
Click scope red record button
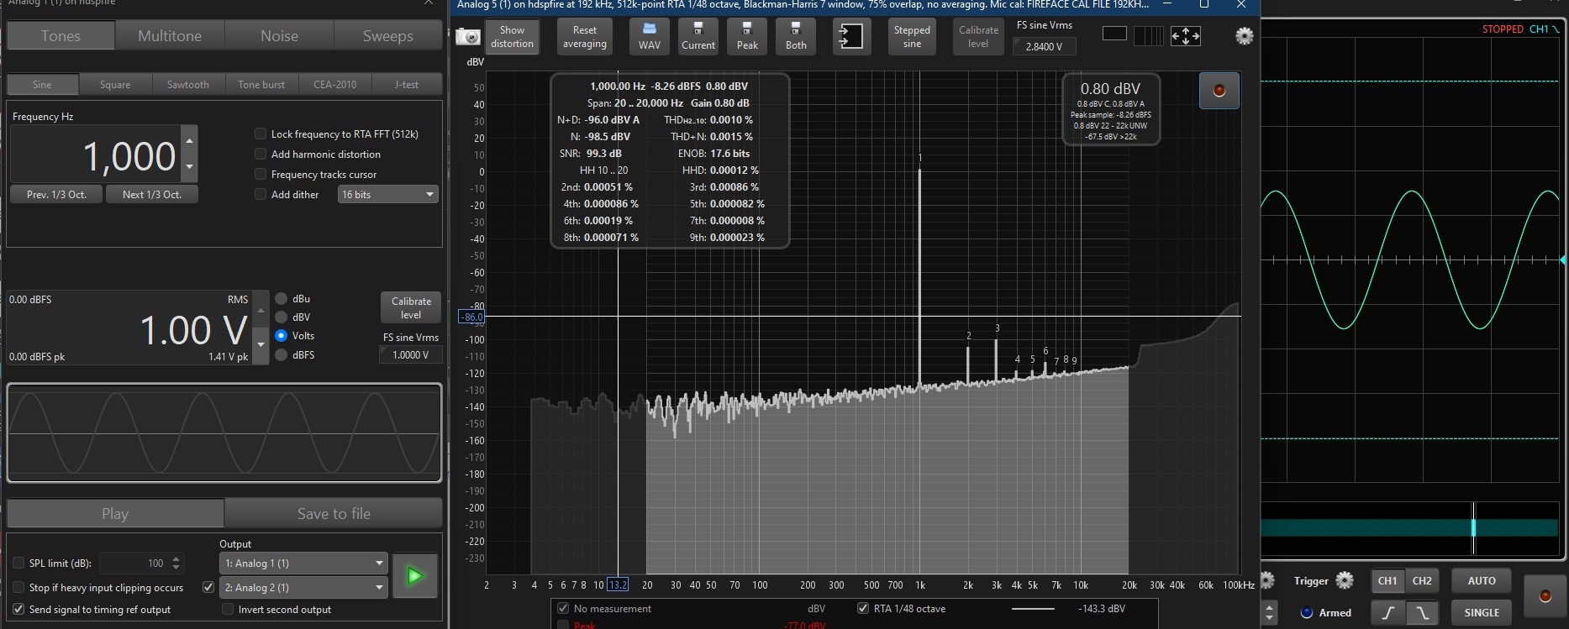[1545, 596]
